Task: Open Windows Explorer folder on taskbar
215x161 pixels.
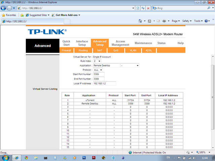Action: tap(36, 158)
